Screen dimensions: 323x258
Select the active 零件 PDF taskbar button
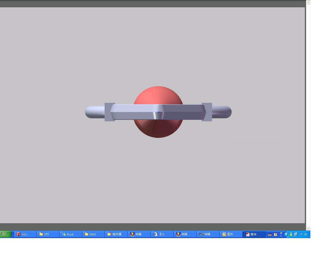click(254, 234)
